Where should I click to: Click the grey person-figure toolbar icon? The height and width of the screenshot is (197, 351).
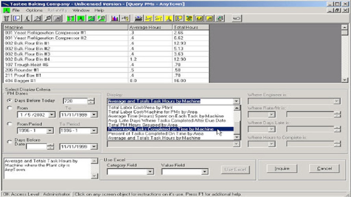[27, 19]
